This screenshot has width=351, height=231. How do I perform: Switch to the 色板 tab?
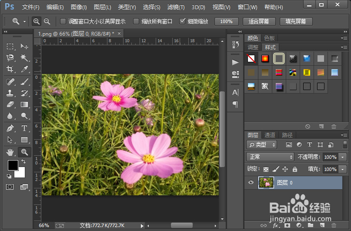[x=269, y=38]
